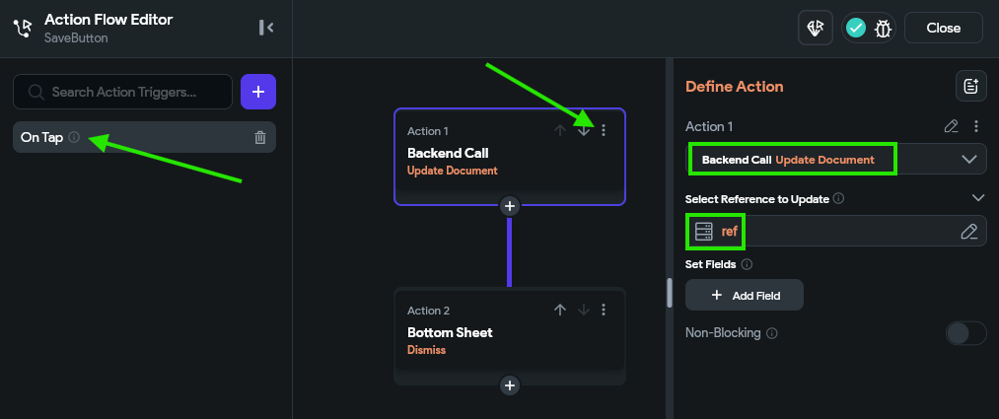Select the On Tap trigger

[x=144, y=137]
